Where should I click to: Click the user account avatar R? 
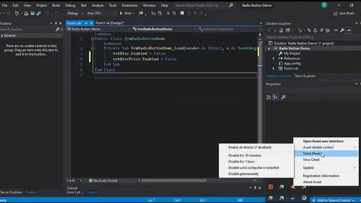324,5
